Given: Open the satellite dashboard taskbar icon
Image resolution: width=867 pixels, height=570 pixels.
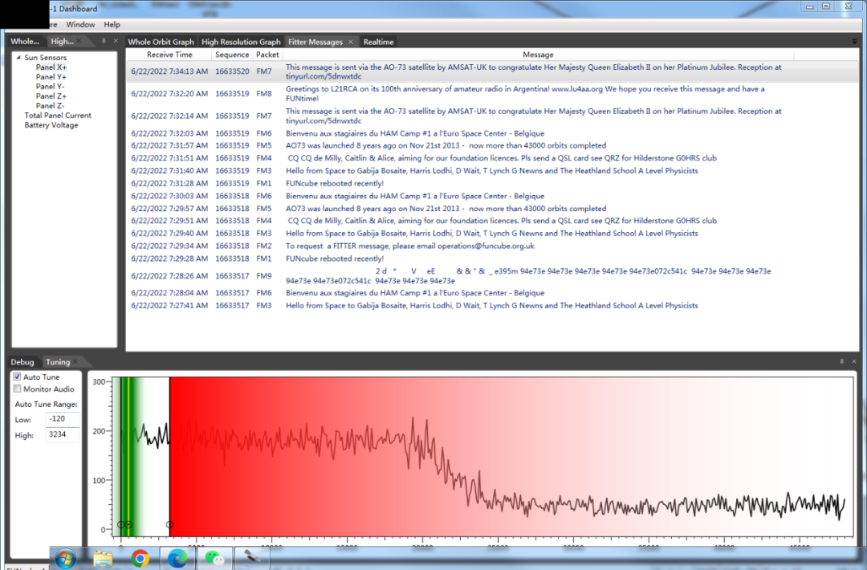Looking at the screenshot, I should point(253,559).
